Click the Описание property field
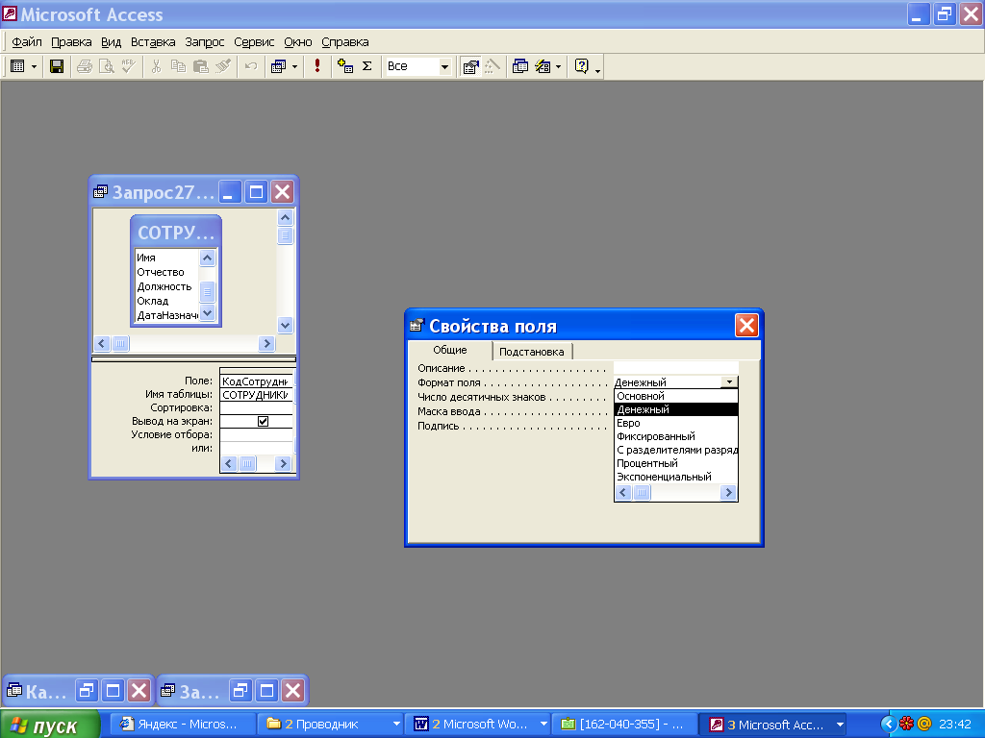 click(x=675, y=368)
